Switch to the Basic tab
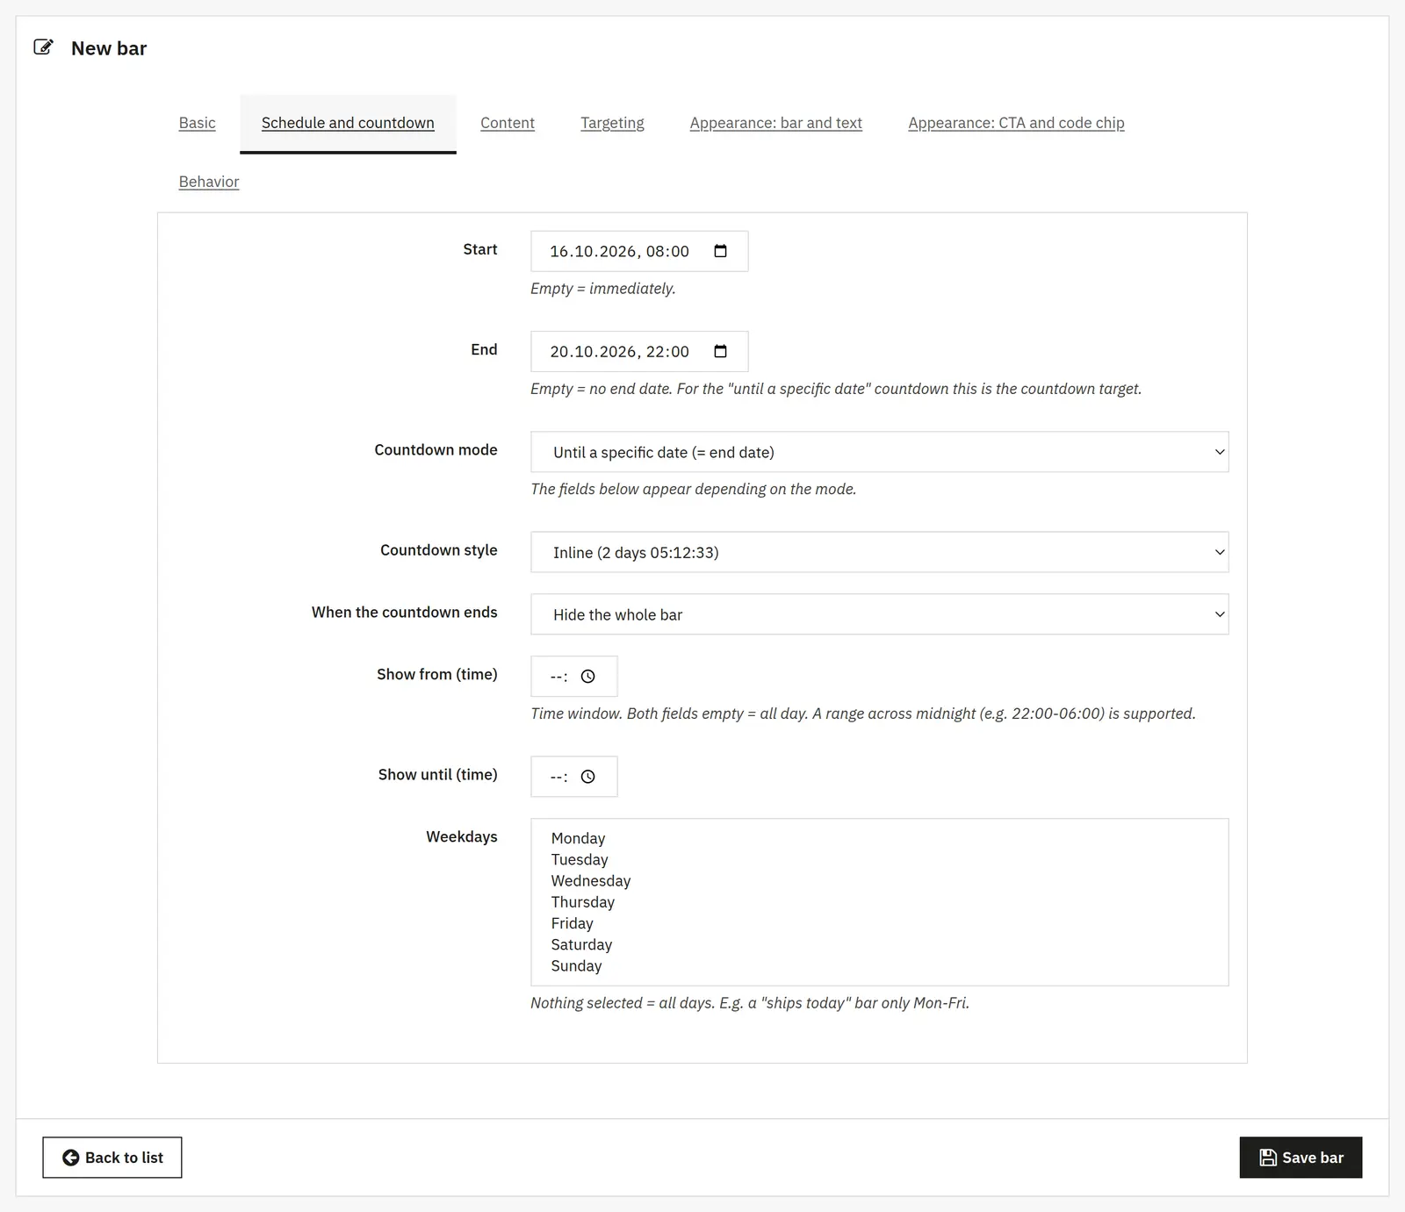 (197, 123)
